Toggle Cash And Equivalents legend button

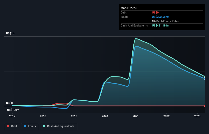tap(59, 126)
